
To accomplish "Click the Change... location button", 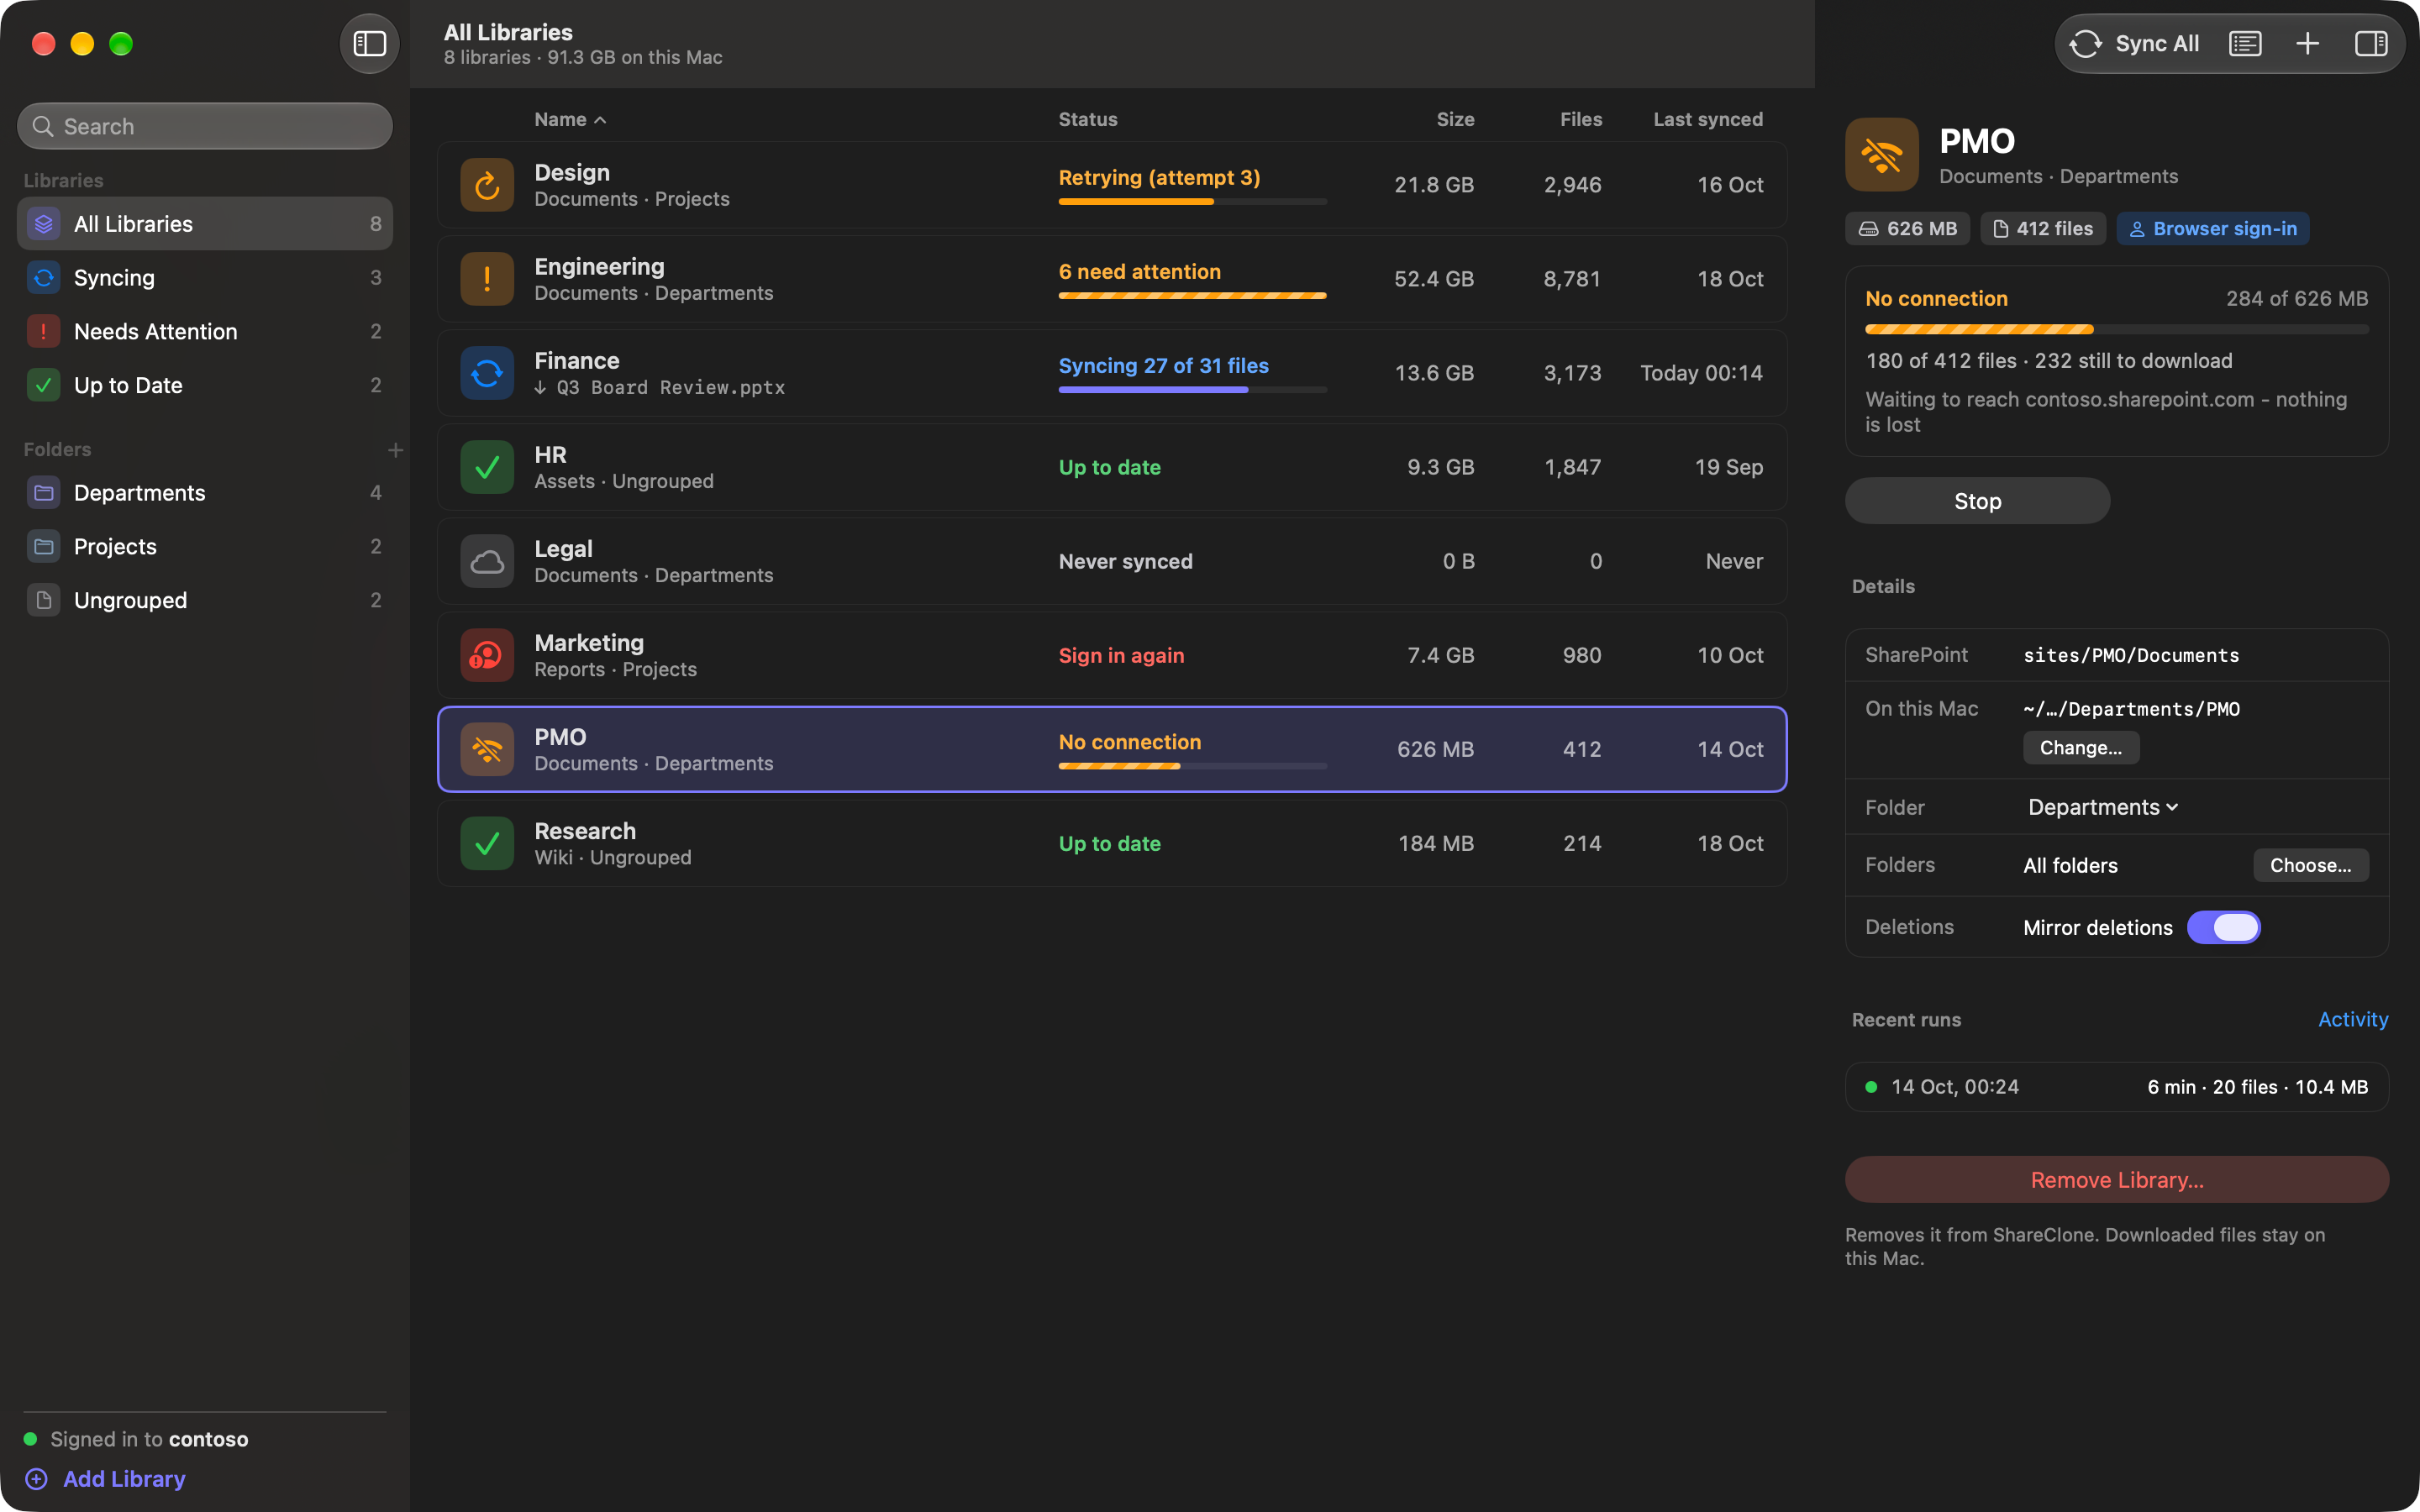I will coord(2081,748).
